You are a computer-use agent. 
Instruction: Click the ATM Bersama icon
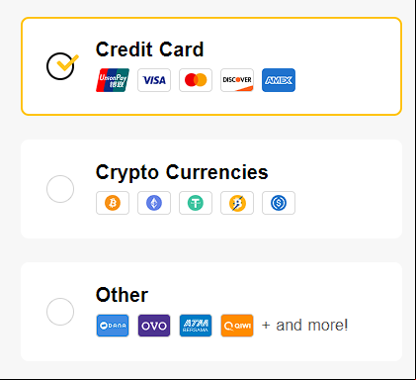tap(196, 326)
